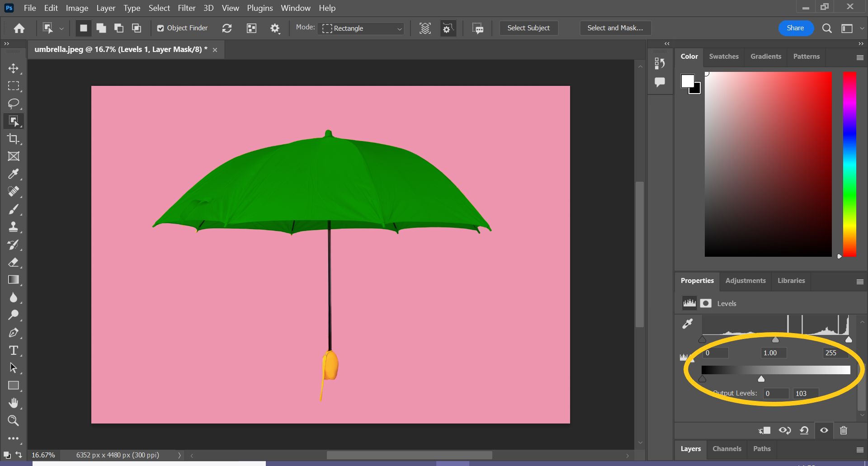
Task: Toggle Sample All Layers icon
Action: coord(425,28)
